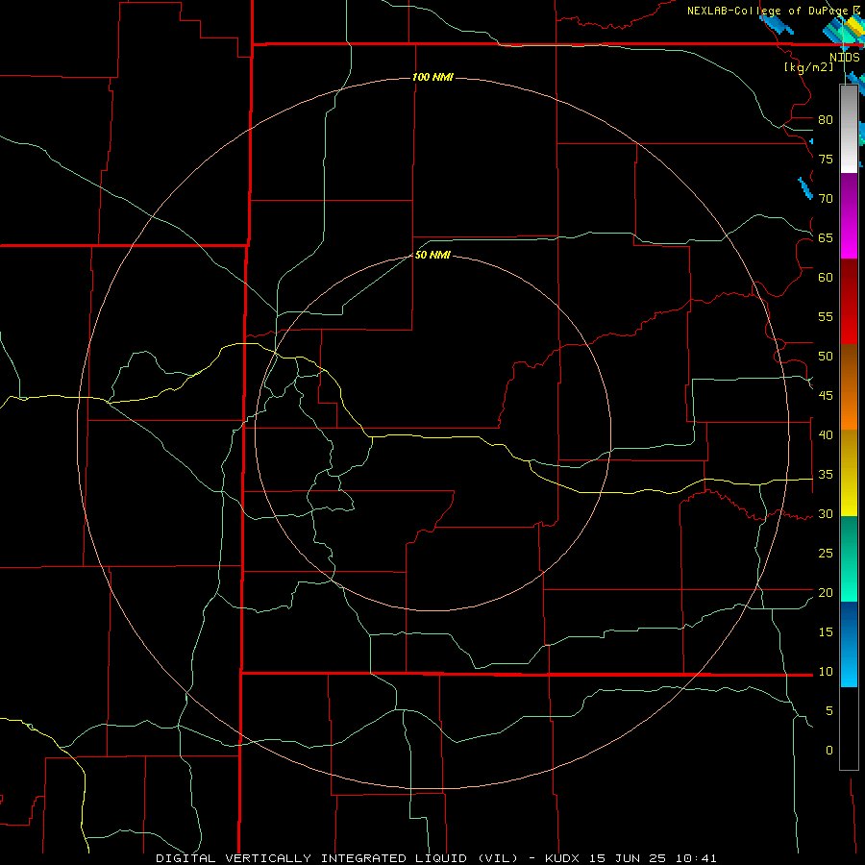Screen dimensions: 865x865
Task: Click the legend value 35
Action: (826, 475)
